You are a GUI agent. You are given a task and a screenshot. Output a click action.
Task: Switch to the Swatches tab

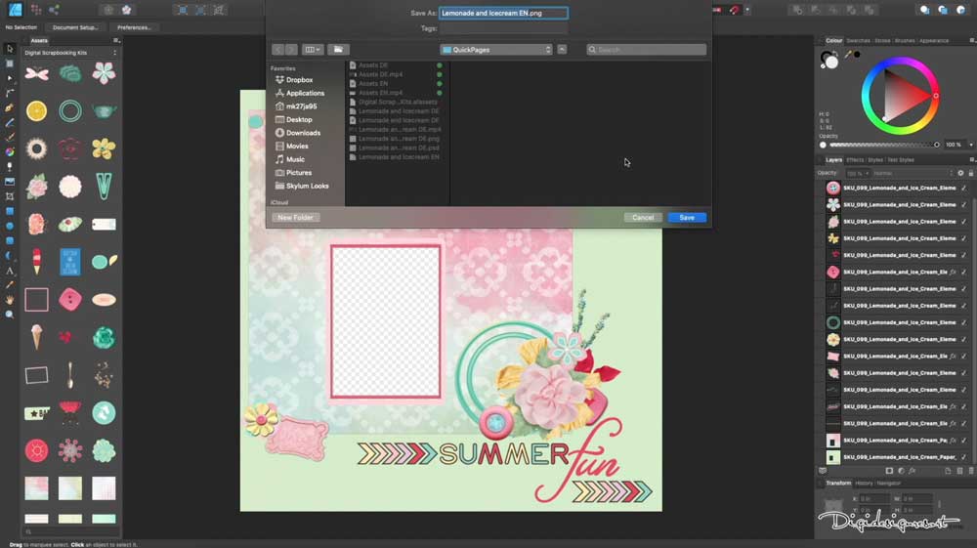[858, 40]
